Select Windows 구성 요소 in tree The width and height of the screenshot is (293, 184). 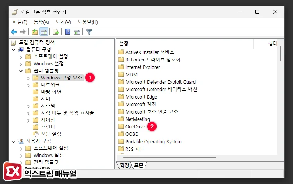point(61,78)
